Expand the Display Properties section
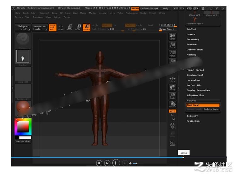 pyautogui.click(x=198, y=90)
